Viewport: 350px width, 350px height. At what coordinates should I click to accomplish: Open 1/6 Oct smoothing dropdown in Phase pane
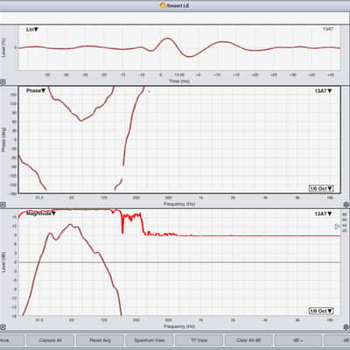321,188
